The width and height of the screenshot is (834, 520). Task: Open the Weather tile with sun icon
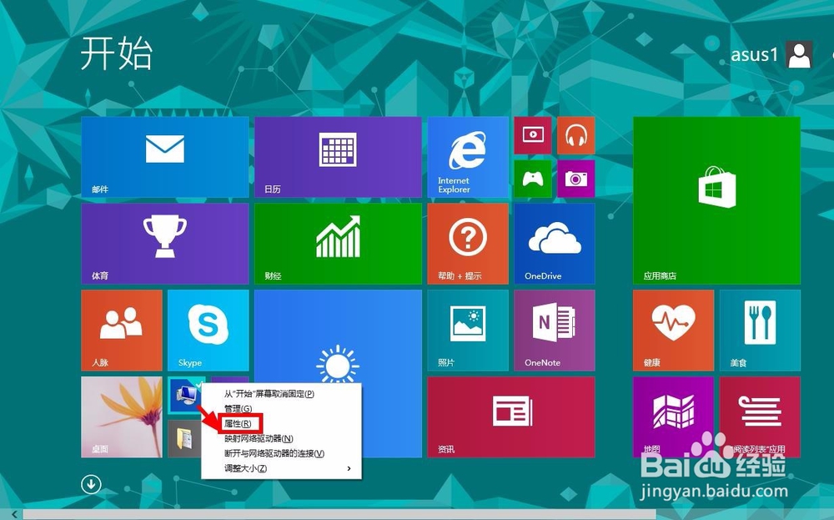point(338,336)
